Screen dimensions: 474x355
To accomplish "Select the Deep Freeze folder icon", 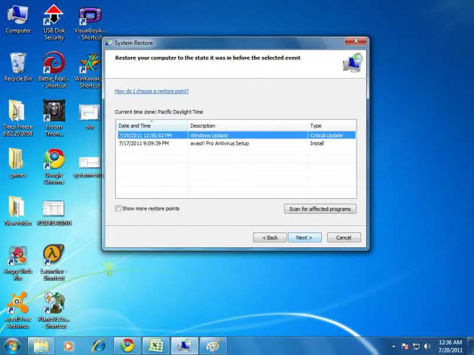I will [18, 118].
